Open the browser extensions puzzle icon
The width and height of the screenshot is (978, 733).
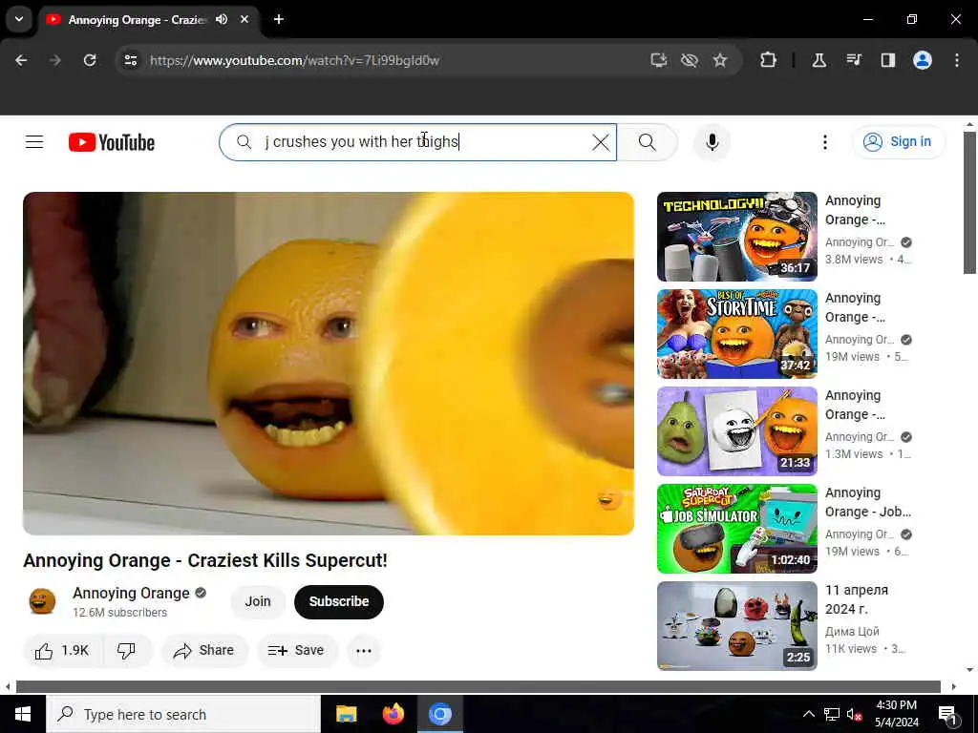(x=769, y=60)
